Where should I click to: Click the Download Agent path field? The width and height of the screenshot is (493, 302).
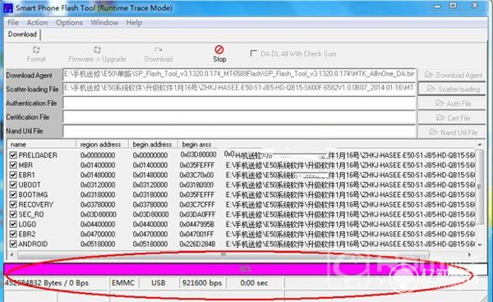point(239,75)
